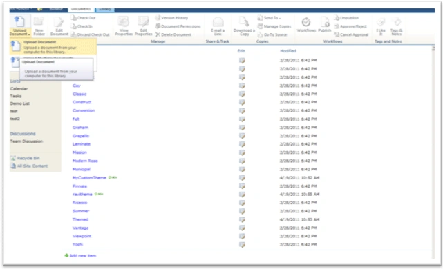
Task: Click the Edit column header
Action: click(x=241, y=51)
